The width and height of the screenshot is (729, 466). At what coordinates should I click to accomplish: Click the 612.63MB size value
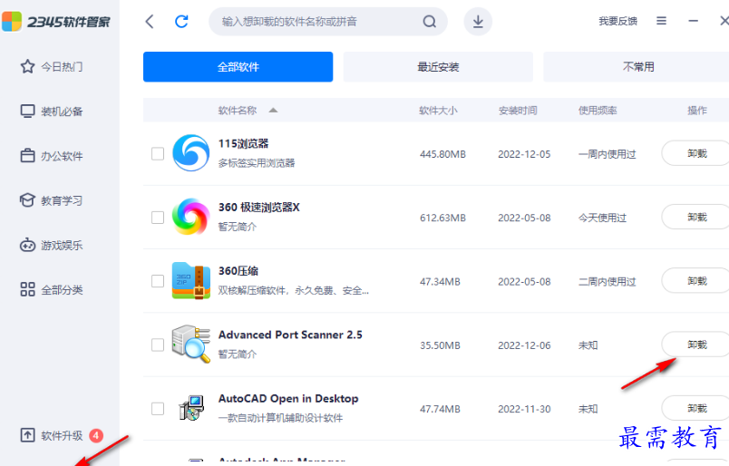pos(442,218)
